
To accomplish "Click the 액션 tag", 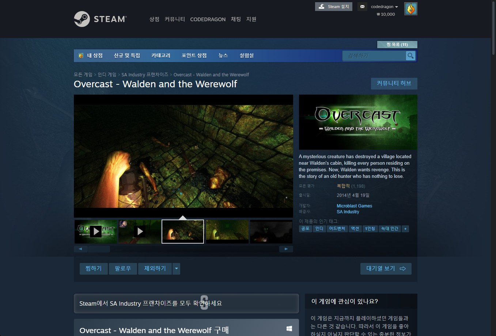I will coord(355,229).
